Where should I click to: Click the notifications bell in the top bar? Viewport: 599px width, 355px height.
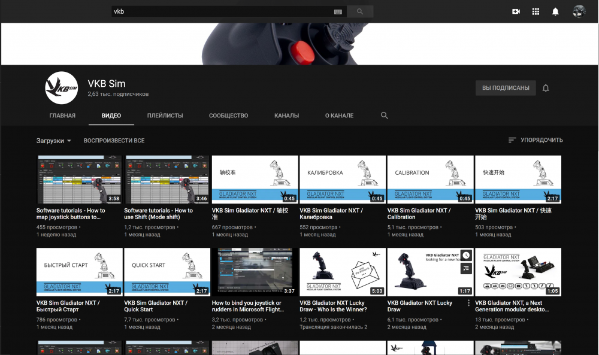(x=555, y=11)
